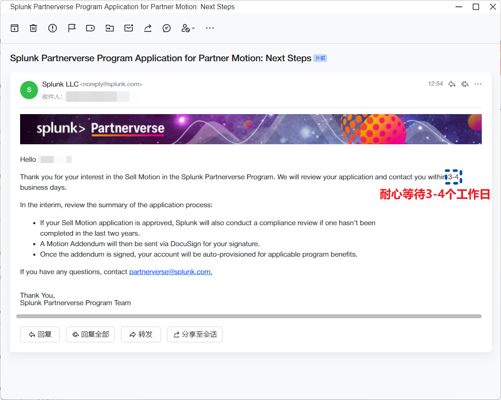
Task: Open the partnerverse@splunk.com email link
Action: pos(170,271)
